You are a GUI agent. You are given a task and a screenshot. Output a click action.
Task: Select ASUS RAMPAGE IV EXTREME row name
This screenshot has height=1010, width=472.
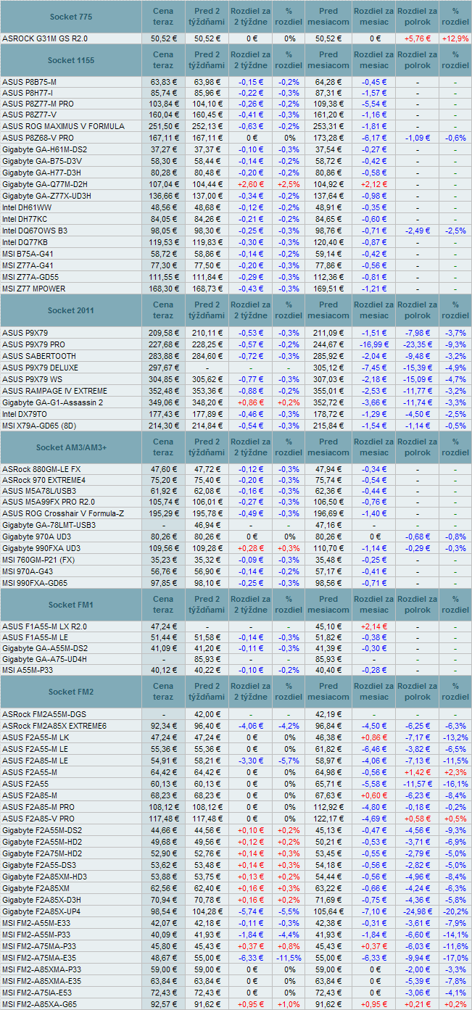pyautogui.click(x=54, y=391)
